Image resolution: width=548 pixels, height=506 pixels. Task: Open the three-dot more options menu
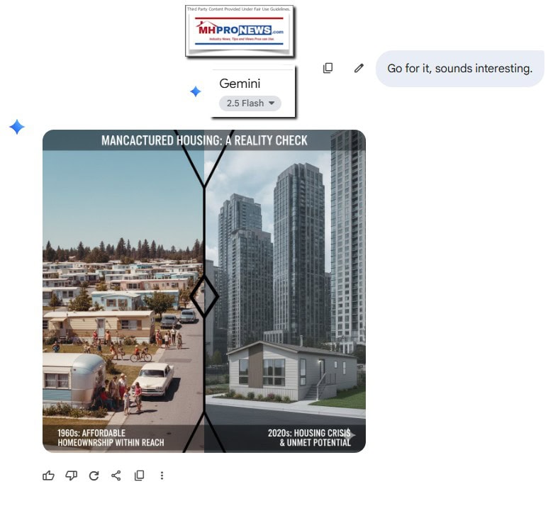[162, 476]
